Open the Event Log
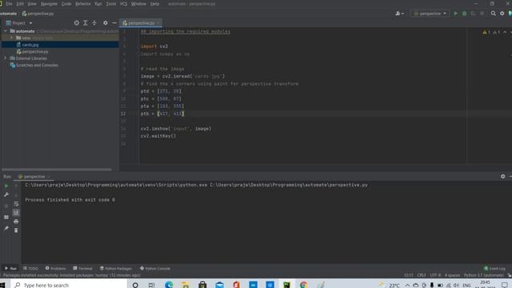The width and height of the screenshot is (512, 288). [494, 269]
